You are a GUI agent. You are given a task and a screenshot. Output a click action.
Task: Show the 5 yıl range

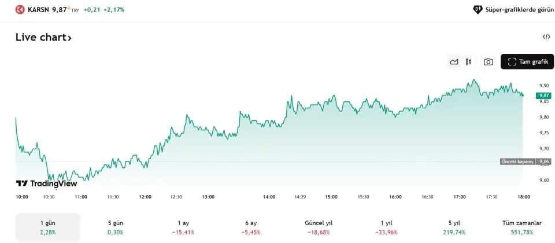(454, 227)
